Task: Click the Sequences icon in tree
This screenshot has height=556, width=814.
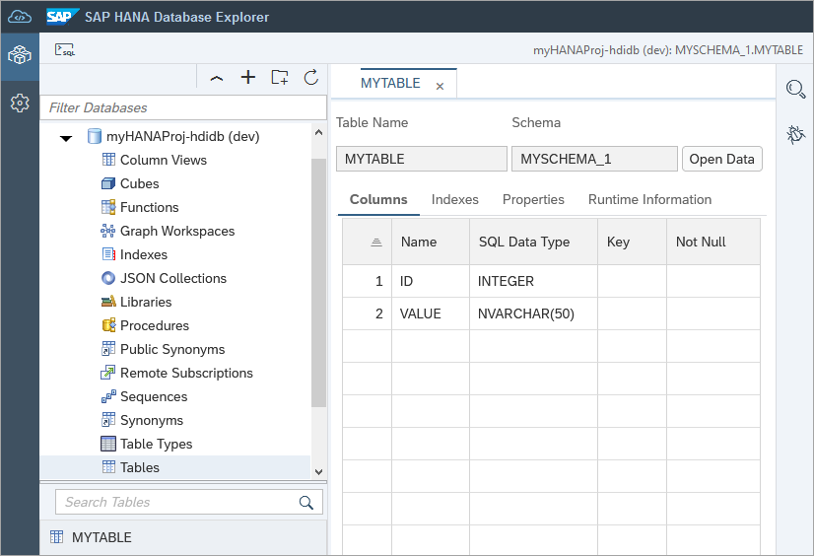Action: click(108, 396)
